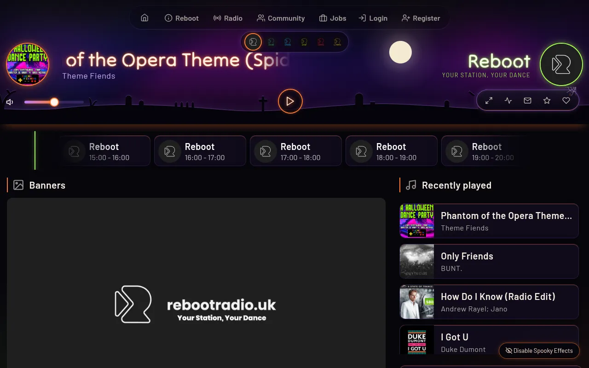The height and width of the screenshot is (368, 589).
Task: Click the rebootradio.uk banner image
Action: 196,283
